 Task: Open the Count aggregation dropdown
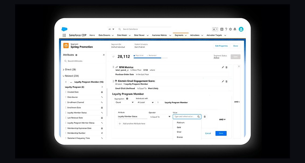[x=124, y=102]
